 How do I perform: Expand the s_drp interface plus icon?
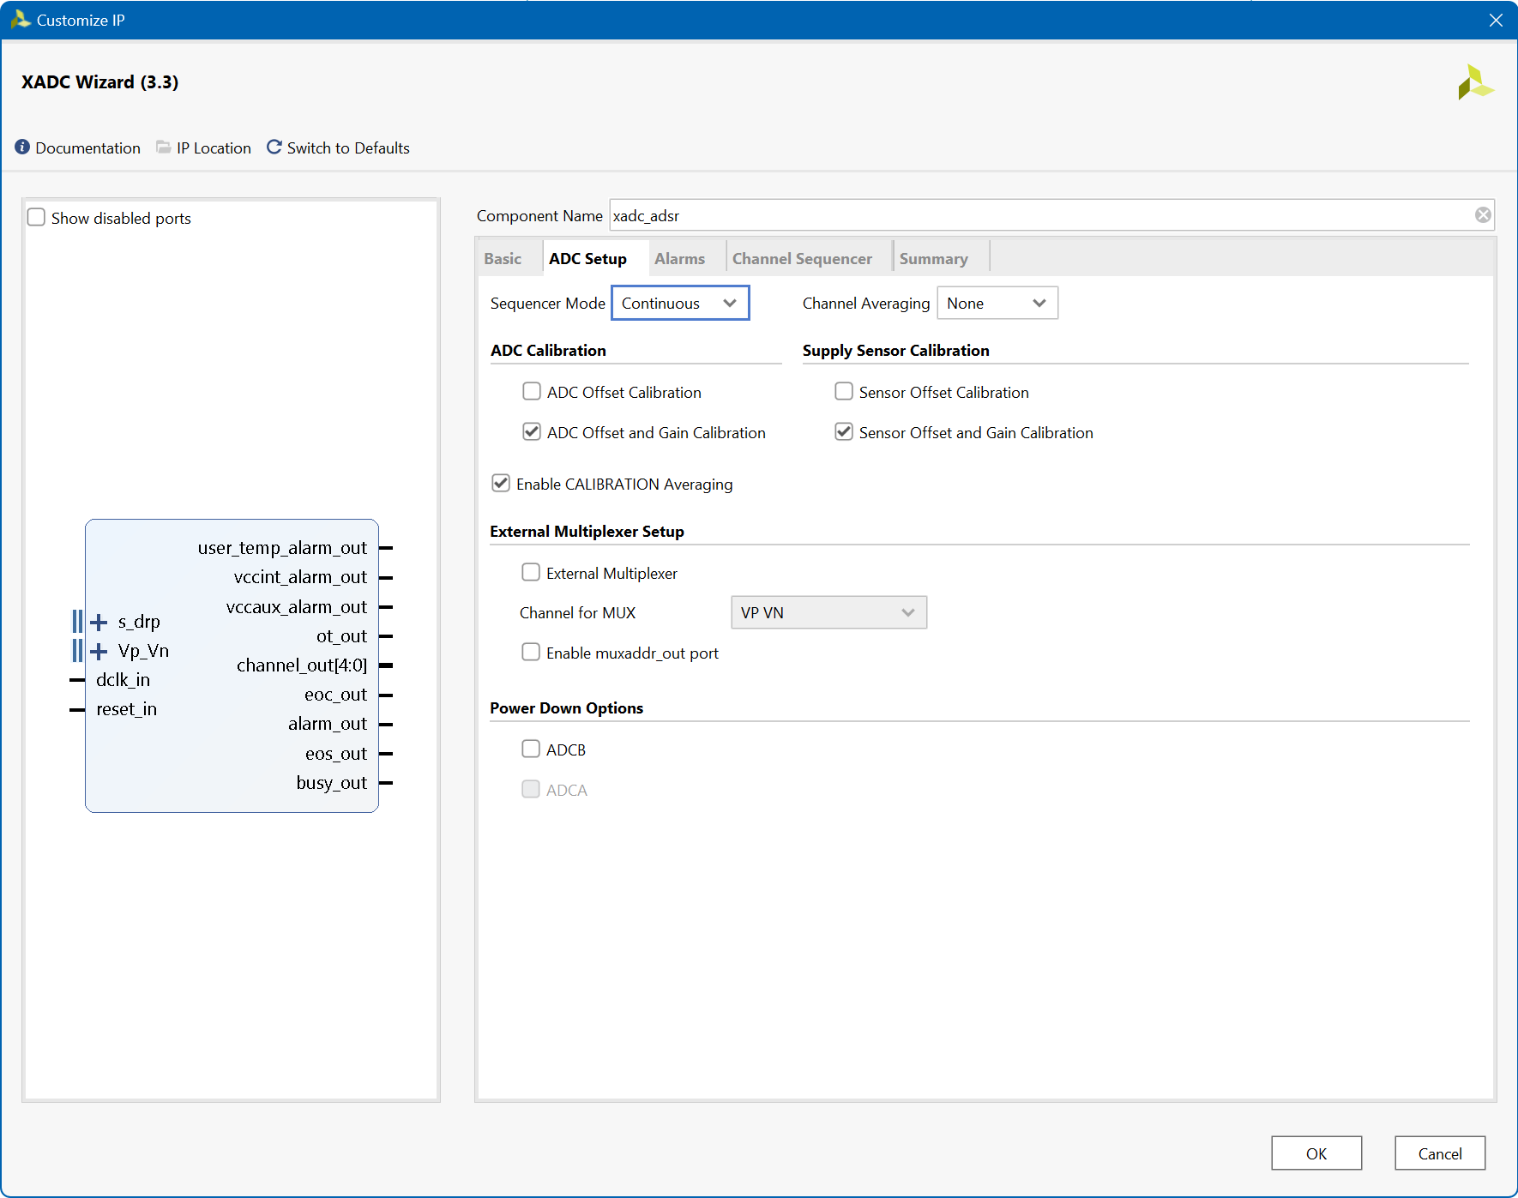point(99,622)
